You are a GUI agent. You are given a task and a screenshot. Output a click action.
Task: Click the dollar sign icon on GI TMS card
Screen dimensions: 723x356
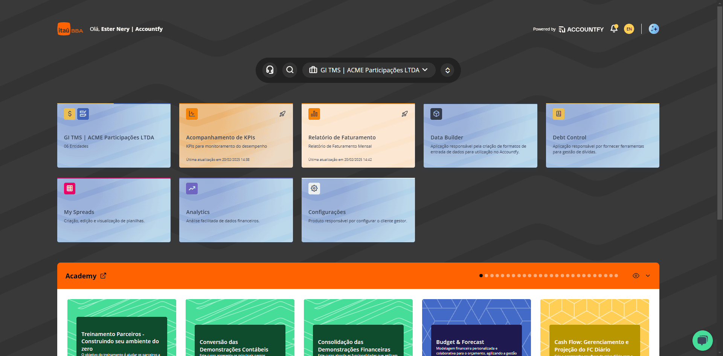[70, 114]
